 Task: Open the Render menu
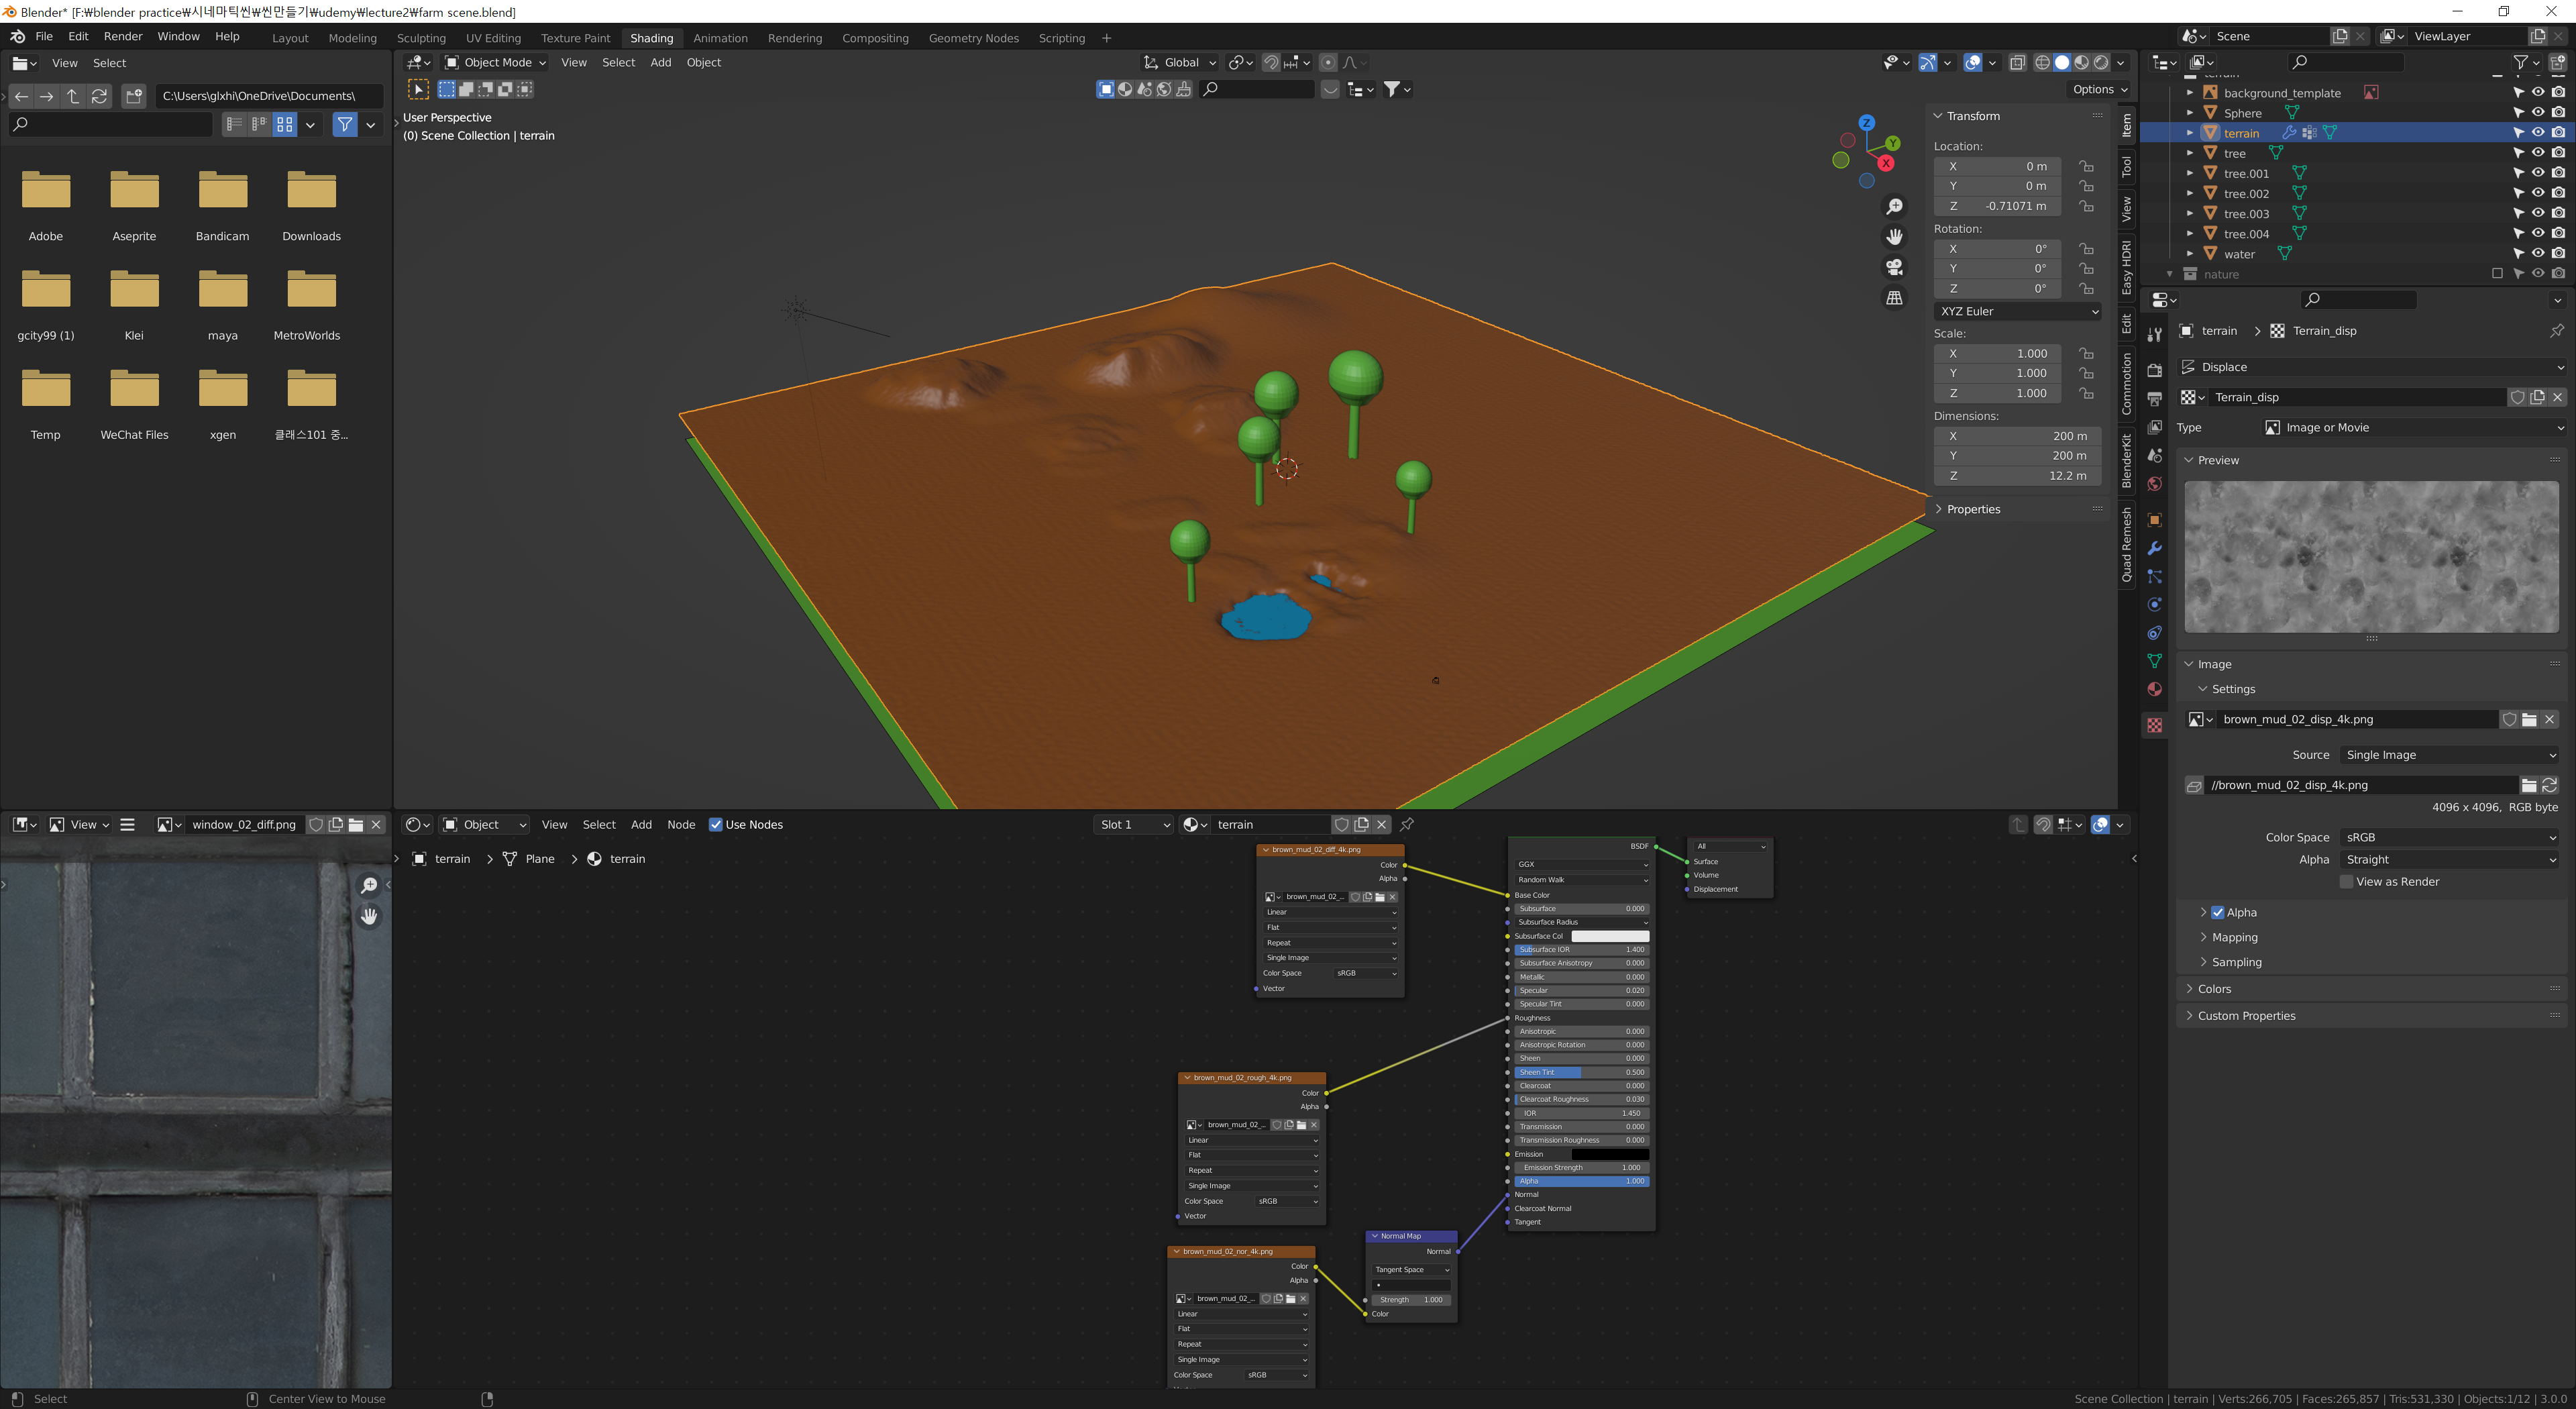[x=123, y=36]
